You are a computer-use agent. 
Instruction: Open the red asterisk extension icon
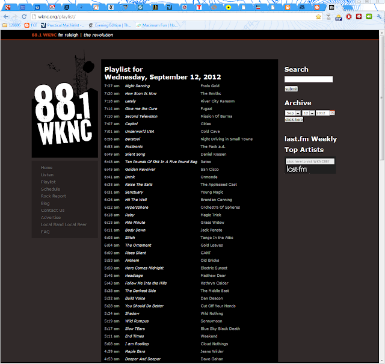(359, 17)
